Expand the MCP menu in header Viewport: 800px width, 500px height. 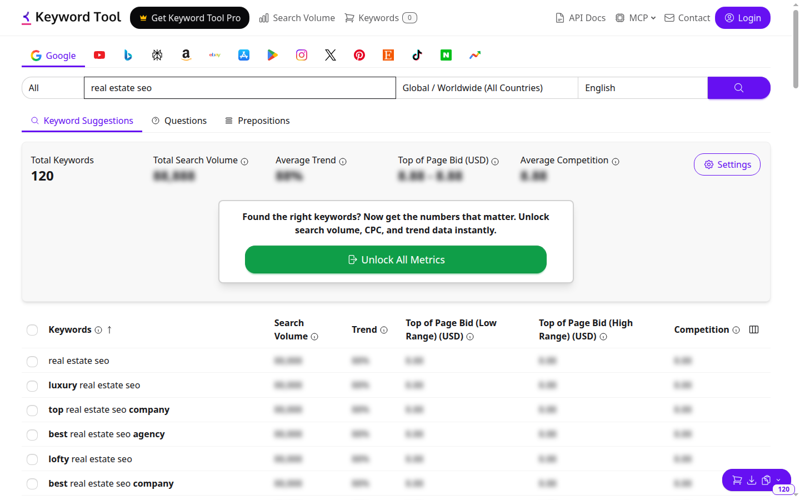[636, 18]
